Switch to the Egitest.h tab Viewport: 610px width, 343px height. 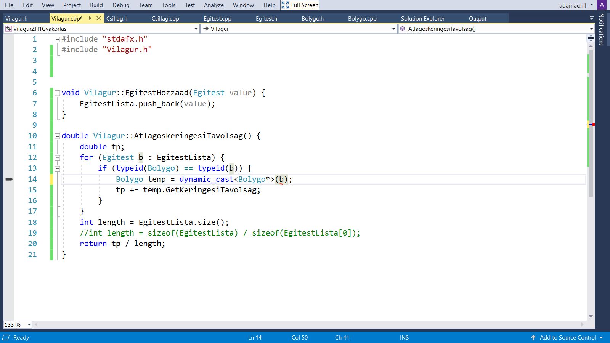266,18
